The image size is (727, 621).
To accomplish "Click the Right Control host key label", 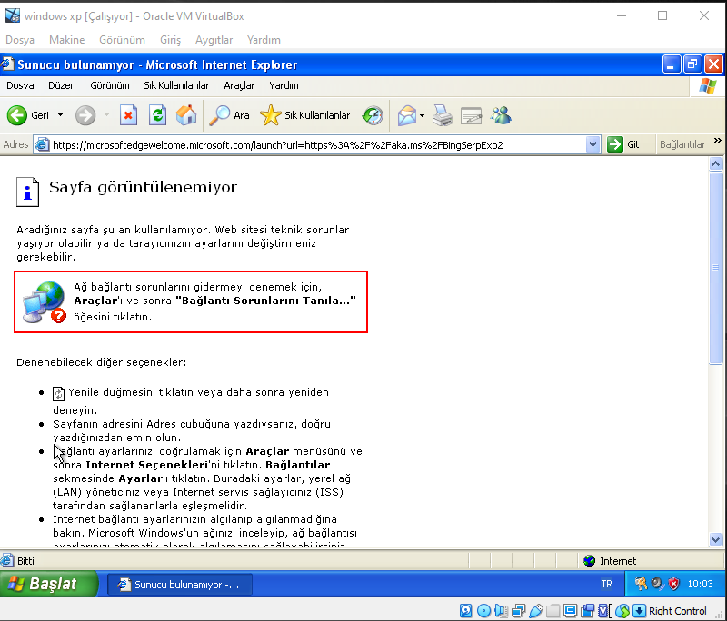I will [x=677, y=611].
